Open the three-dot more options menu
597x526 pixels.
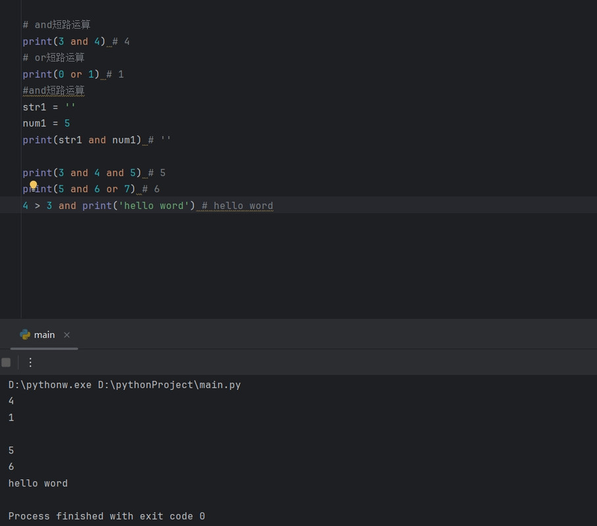click(30, 362)
